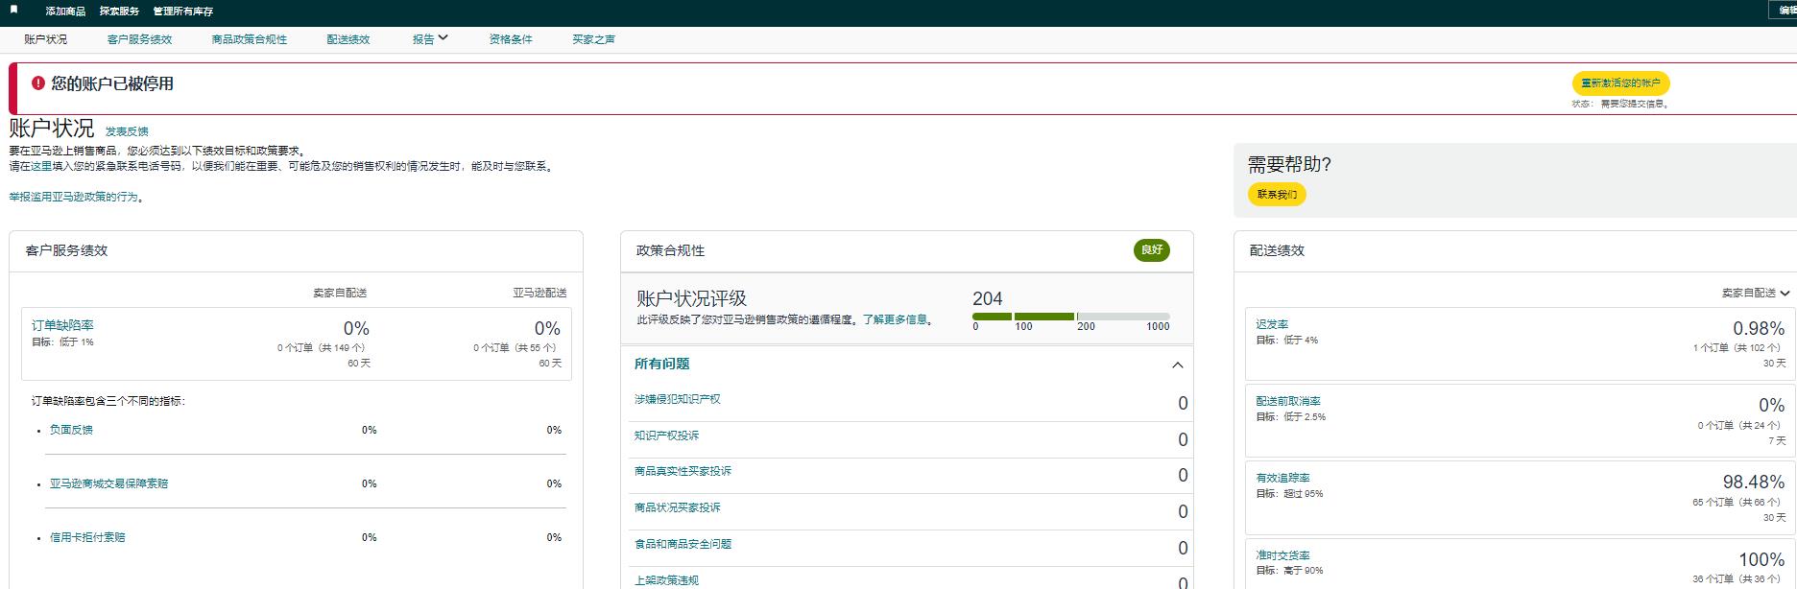Open 信用卡拒付索赔 link
1797x589 pixels.
pos(87,537)
